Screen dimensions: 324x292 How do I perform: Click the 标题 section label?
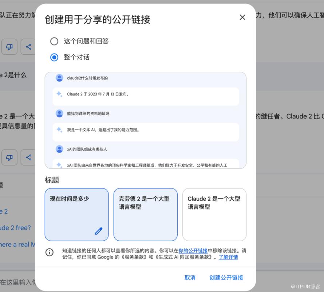52,180
